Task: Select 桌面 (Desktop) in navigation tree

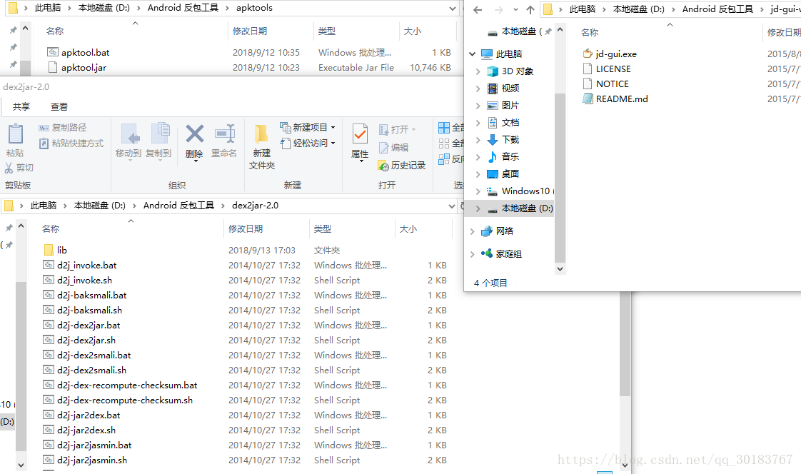Action: 510,174
